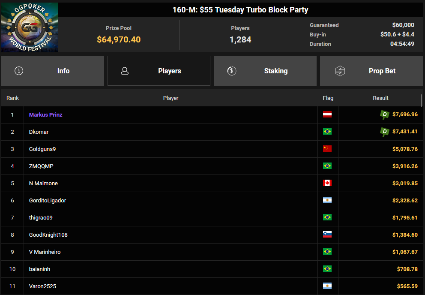Screen dimensions: 425x295
Task: Click the Rank column header
Action: click(13, 98)
